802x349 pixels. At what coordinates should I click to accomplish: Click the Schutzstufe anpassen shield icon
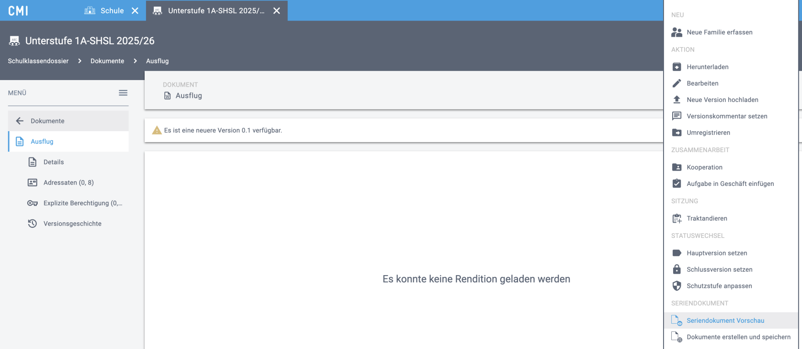click(x=676, y=286)
